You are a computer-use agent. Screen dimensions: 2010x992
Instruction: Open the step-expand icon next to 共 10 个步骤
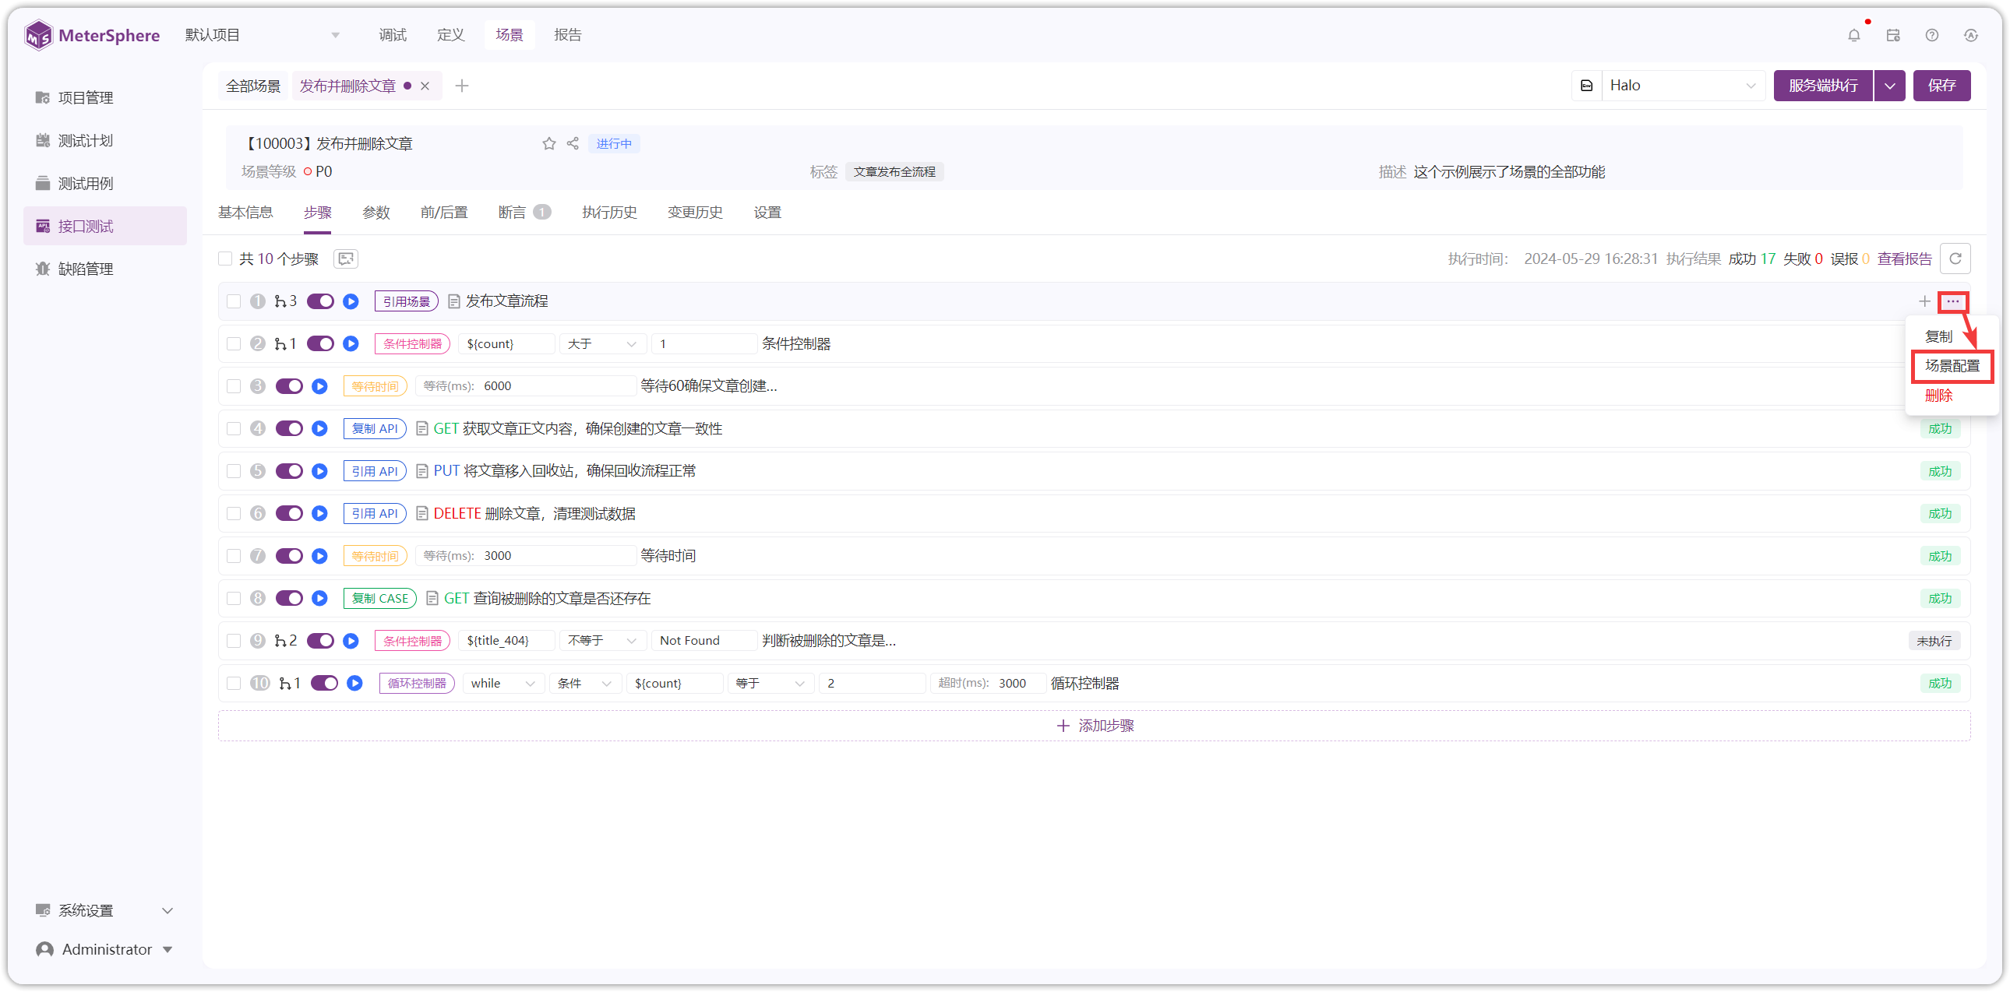click(346, 259)
